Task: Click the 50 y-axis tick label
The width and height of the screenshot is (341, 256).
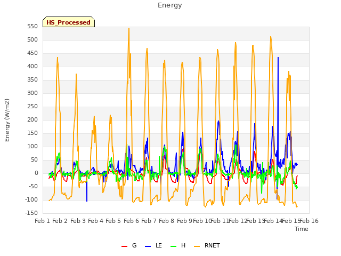Action: pyautogui.click(x=34, y=160)
